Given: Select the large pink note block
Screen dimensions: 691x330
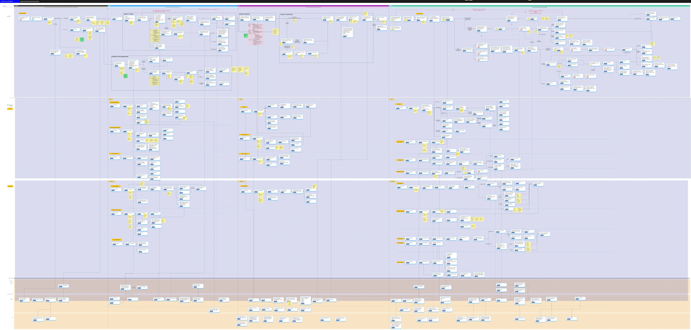Looking at the screenshot, I should click(258, 34).
